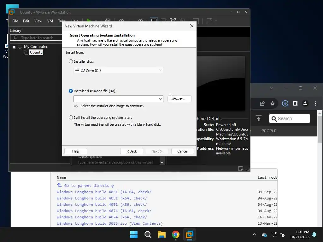Click Chrome's share page icon
Viewport: 323px width, 242px height.
pos(262,103)
